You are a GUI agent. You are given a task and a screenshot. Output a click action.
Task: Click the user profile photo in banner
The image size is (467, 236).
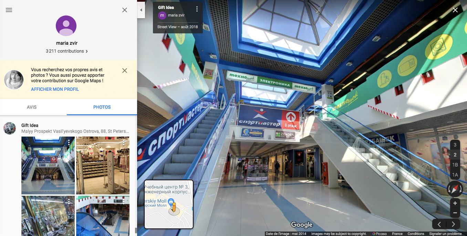pos(14,80)
